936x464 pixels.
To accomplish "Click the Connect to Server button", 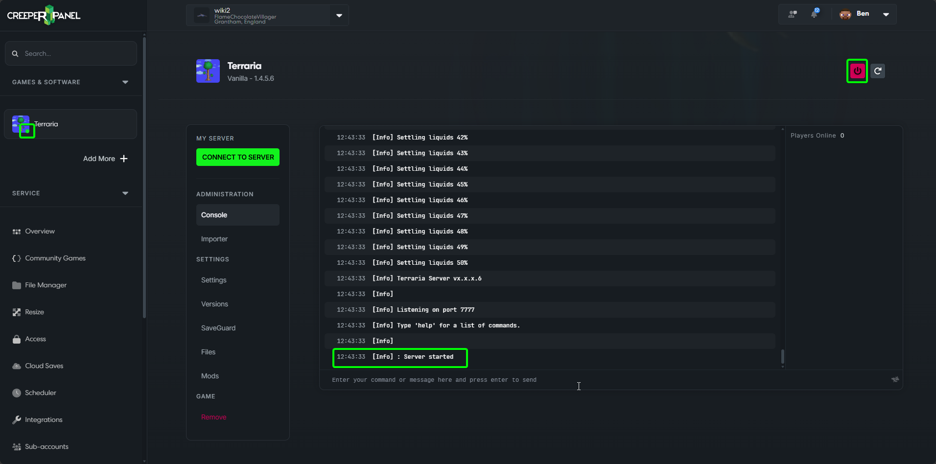I will 238,157.
